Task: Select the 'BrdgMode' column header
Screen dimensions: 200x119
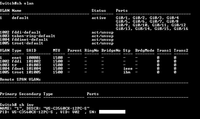Action: tap(145, 50)
